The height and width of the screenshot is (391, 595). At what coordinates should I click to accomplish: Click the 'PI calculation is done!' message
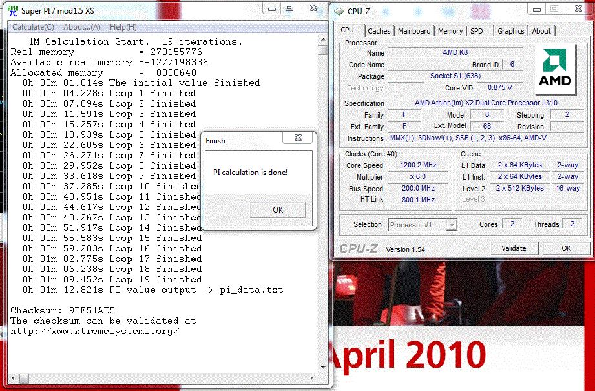(x=251, y=173)
